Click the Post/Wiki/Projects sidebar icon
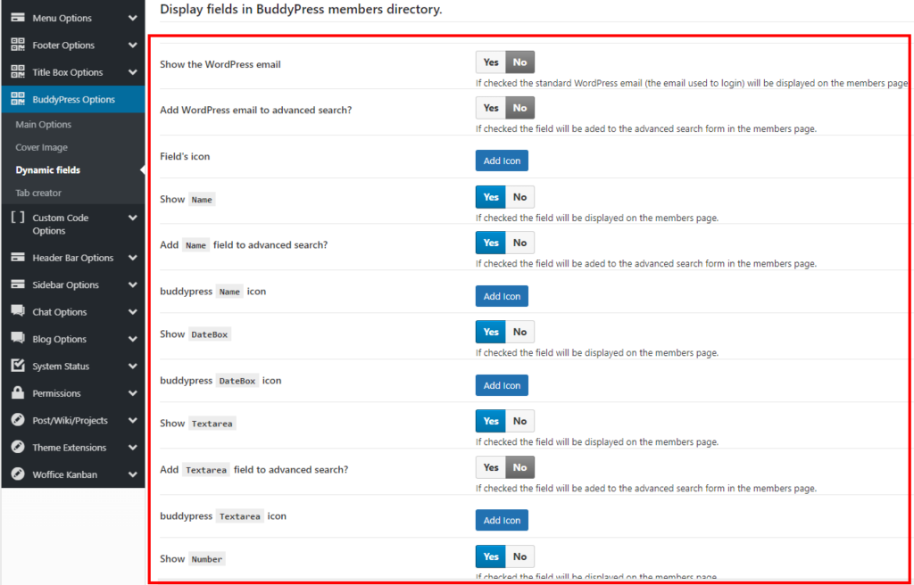The image size is (914, 585). click(17, 421)
